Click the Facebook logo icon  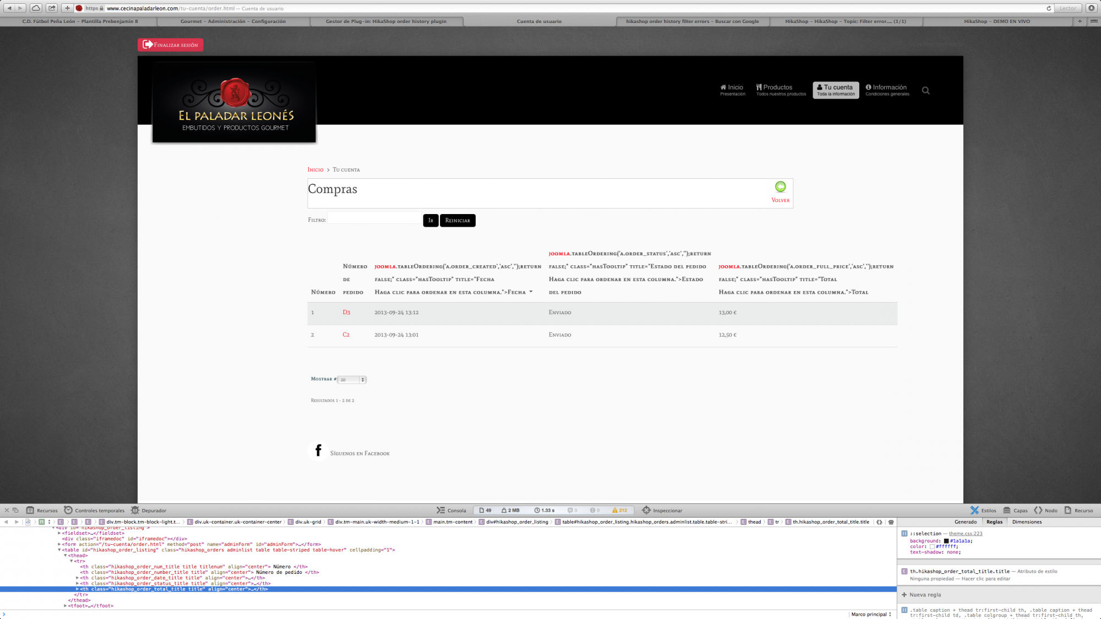318,451
